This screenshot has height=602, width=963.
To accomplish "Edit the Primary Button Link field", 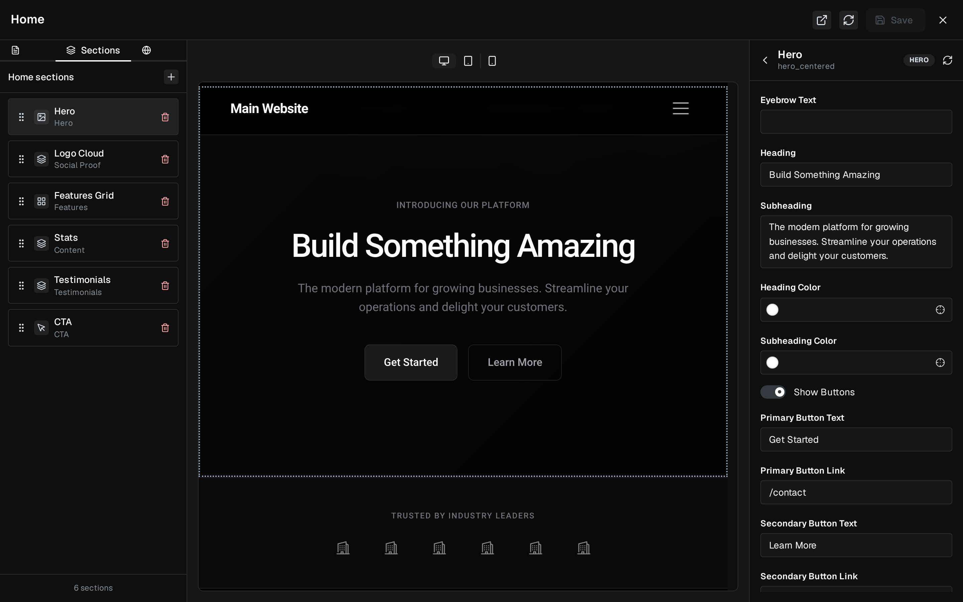I will pos(856,493).
